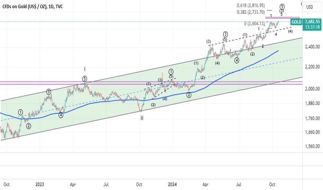Click the chart title CFDs on Gold

pyautogui.click(x=33, y=7)
